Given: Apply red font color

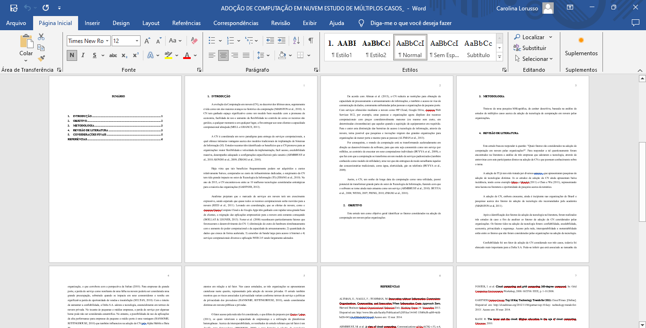Looking at the screenshot, I should 187,56.
